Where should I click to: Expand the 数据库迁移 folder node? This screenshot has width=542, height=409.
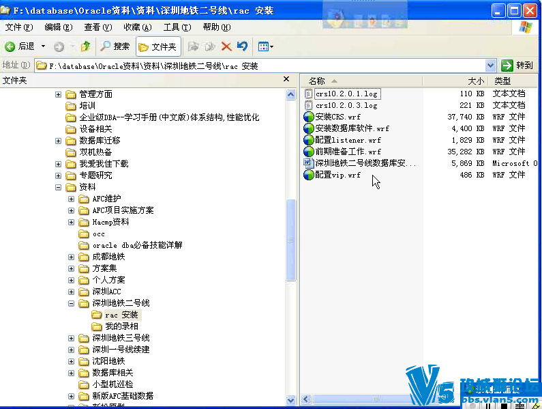point(58,141)
